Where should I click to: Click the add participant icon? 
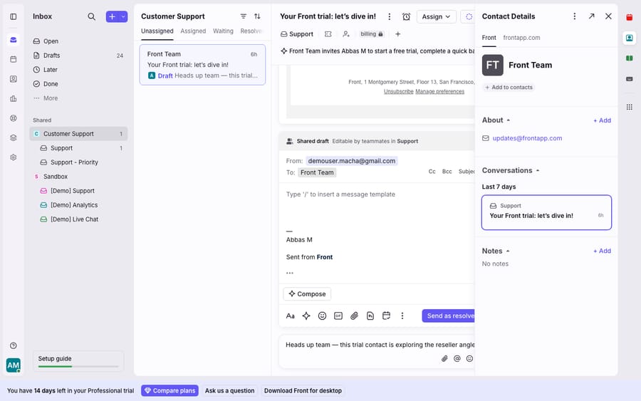tap(346, 34)
